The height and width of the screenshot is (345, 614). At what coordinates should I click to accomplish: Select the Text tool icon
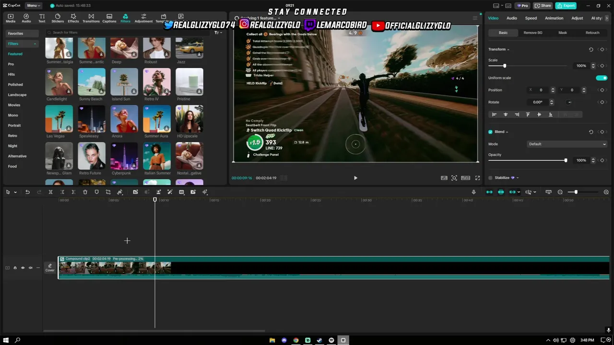(42, 18)
